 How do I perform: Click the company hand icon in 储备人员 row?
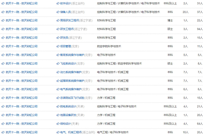tap(3, 12)
